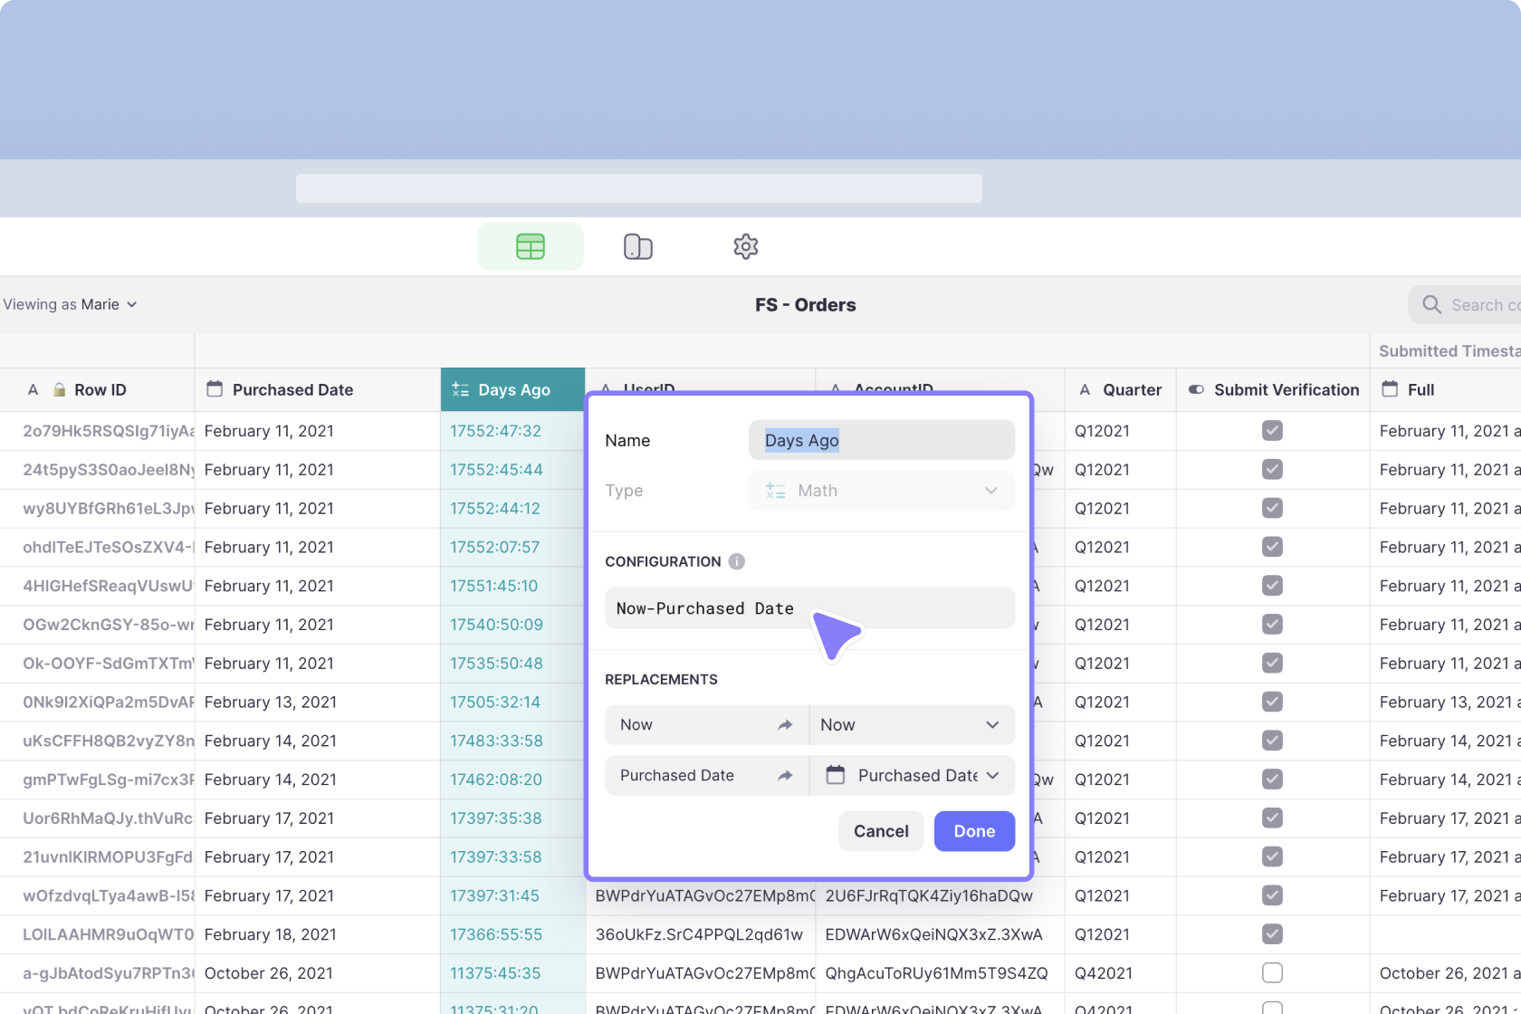1521x1014 pixels.
Task: Toggle Submit Verification for the top February 11 row
Action: (x=1272, y=431)
